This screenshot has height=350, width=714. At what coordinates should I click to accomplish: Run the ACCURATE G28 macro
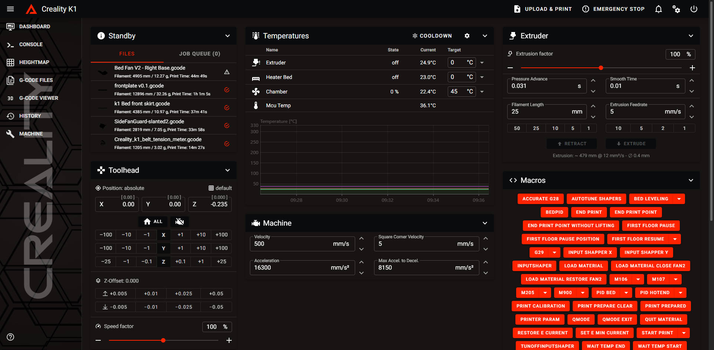(x=540, y=198)
